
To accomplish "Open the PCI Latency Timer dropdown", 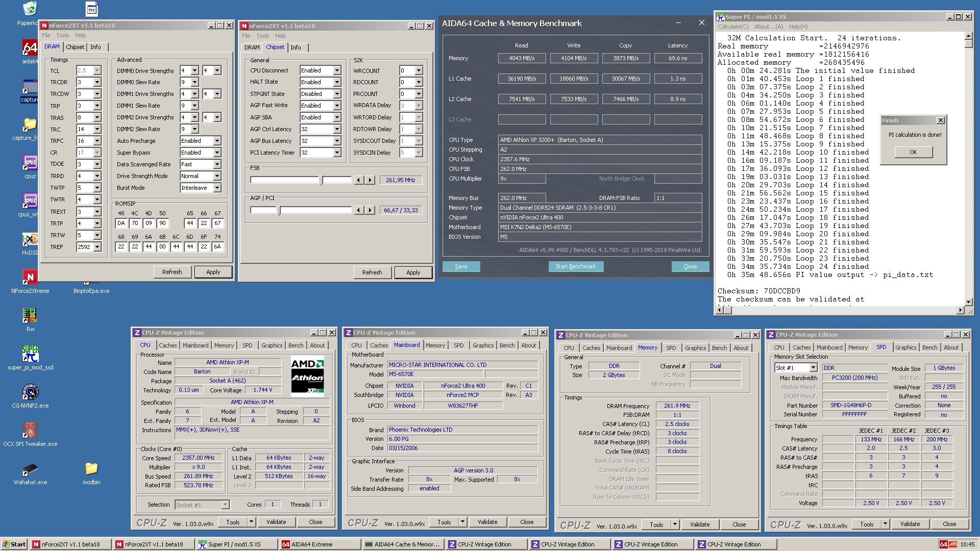I will tap(337, 153).
